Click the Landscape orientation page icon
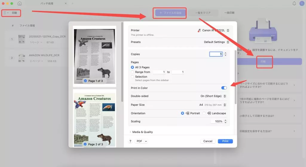Image resolution: width=306 pixels, height=167 pixels. click(209, 113)
